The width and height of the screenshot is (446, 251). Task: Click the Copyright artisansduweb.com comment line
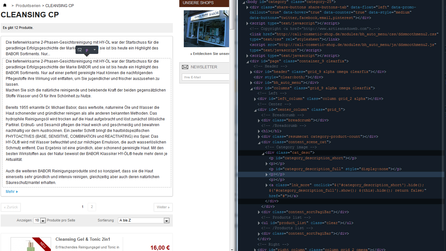[315, 29]
